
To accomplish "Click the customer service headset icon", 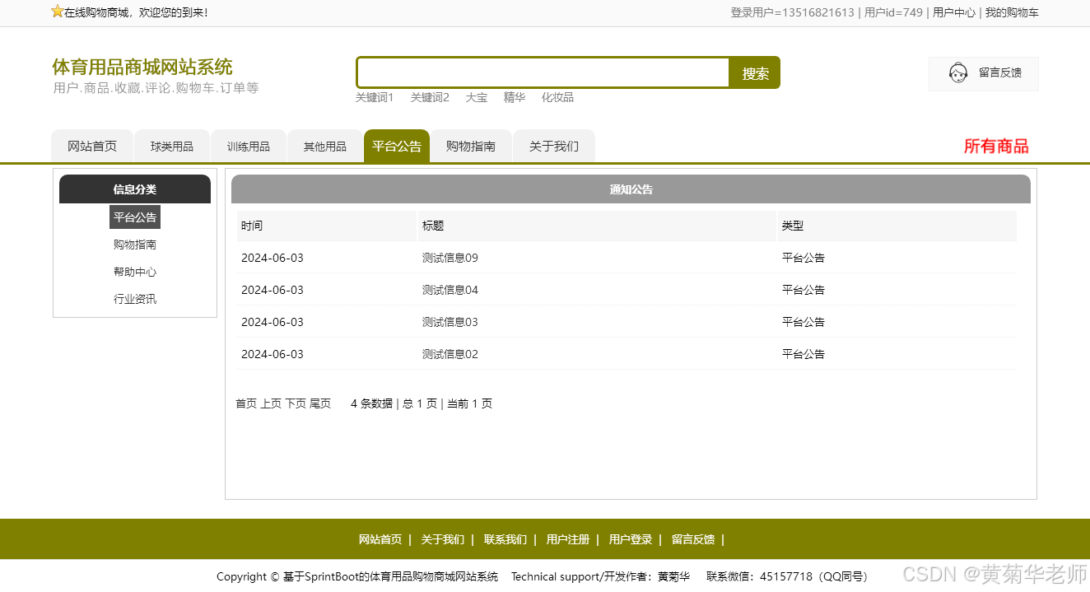I will (958, 73).
